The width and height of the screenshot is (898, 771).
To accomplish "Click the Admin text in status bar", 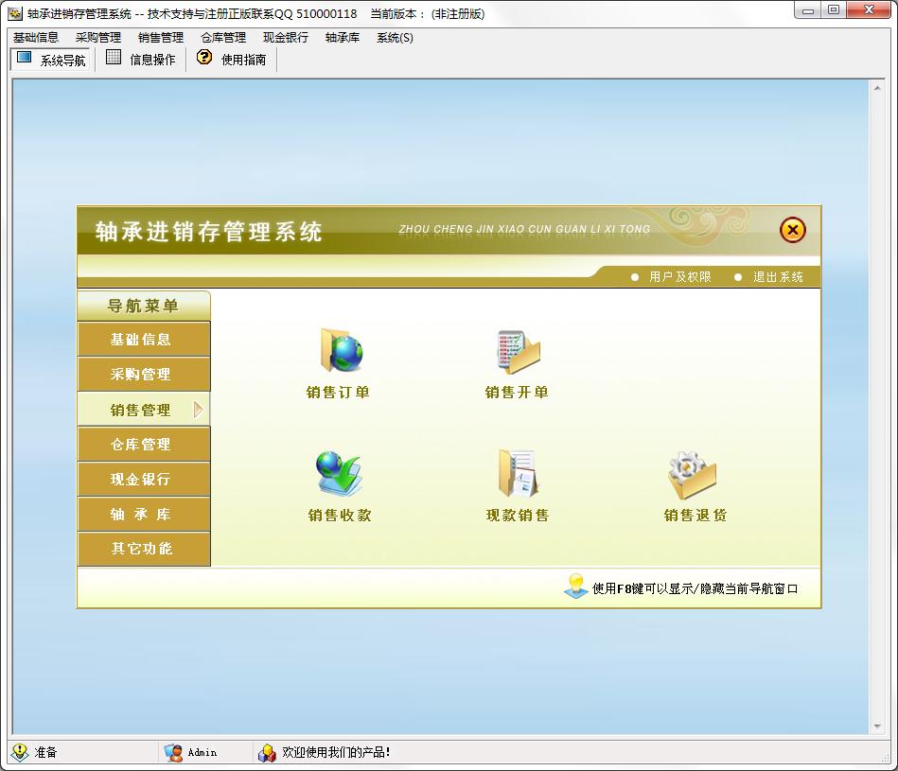I will click(x=202, y=753).
